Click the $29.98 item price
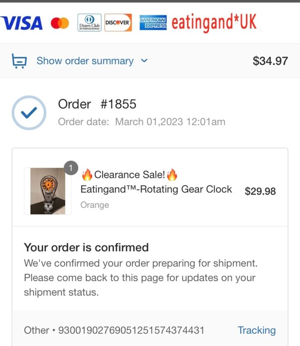 click(260, 191)
